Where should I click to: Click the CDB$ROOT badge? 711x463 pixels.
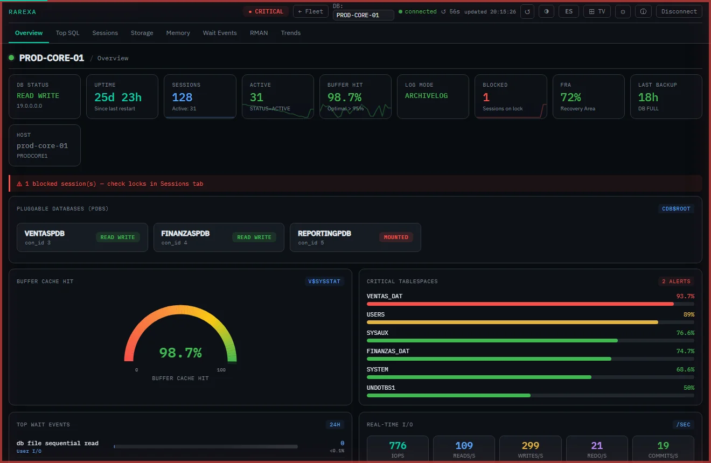676,209
